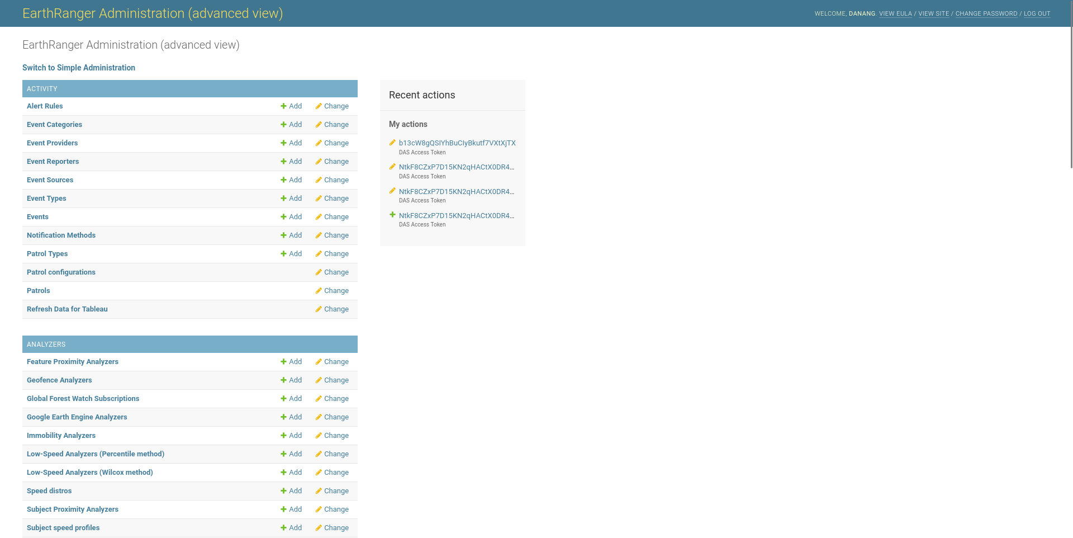
Task: Open Refresh Data for Tableau
Action: coord(67,309)
